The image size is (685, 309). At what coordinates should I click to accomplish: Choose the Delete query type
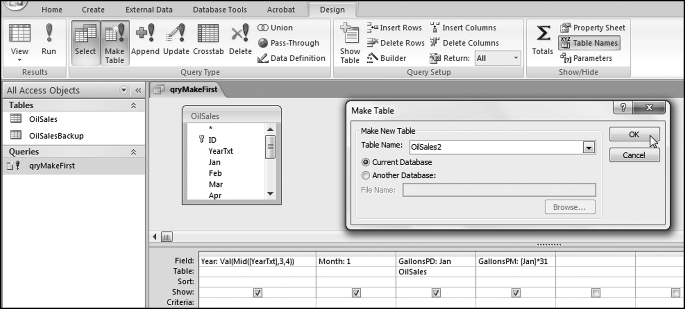(x=240, y=39)
